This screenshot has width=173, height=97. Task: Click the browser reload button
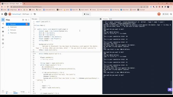[8, 7]
